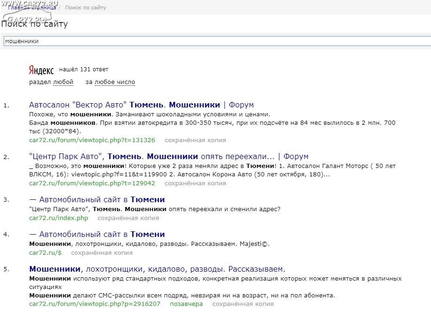Follow URL car72.ru/forum/viewtopic.php?p=2916207

(94, 304)
